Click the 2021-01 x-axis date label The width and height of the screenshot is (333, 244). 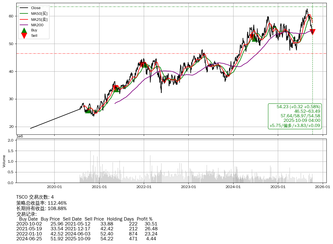[x=99, y=187]
